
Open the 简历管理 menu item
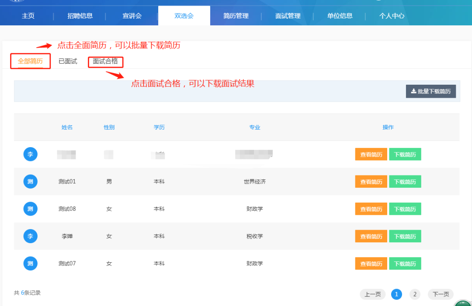236,16
